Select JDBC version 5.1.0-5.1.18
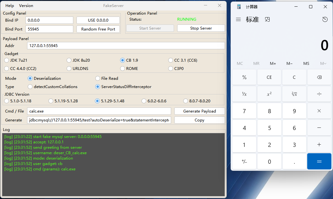Image resolution: width=333 pixels, height=199 pixels. (x=18, y=101)
